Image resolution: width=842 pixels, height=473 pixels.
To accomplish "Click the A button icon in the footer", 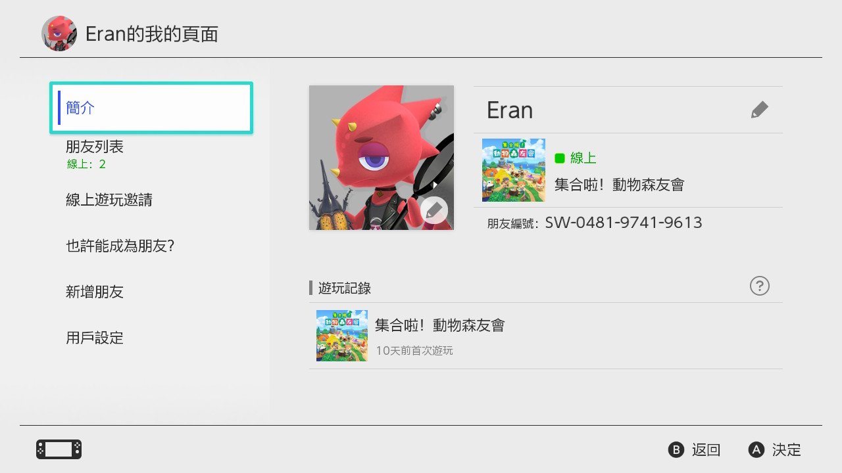I will (x=756, y=449).
